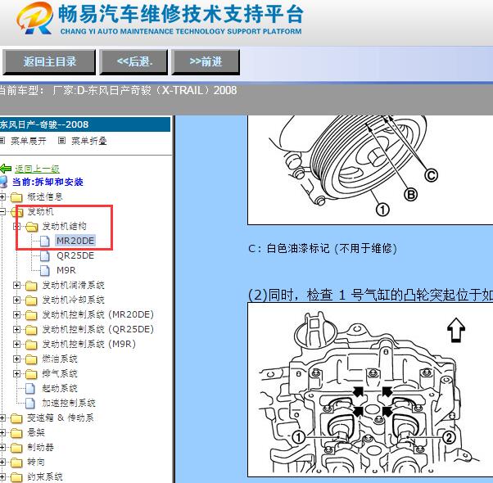Open the 起动系统 entry
The width and height of the screenshot is (493, 483).
click(60, 388)
